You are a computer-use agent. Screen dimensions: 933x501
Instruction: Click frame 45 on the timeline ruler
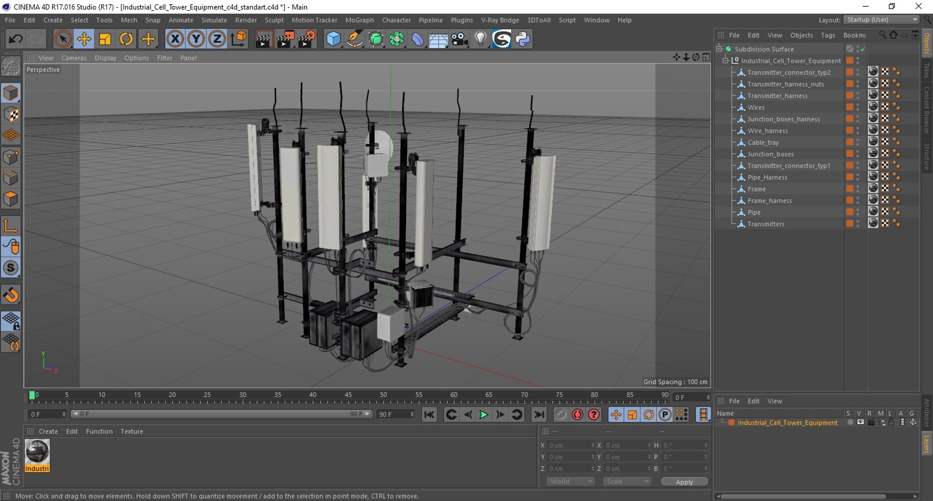[348, 396]
